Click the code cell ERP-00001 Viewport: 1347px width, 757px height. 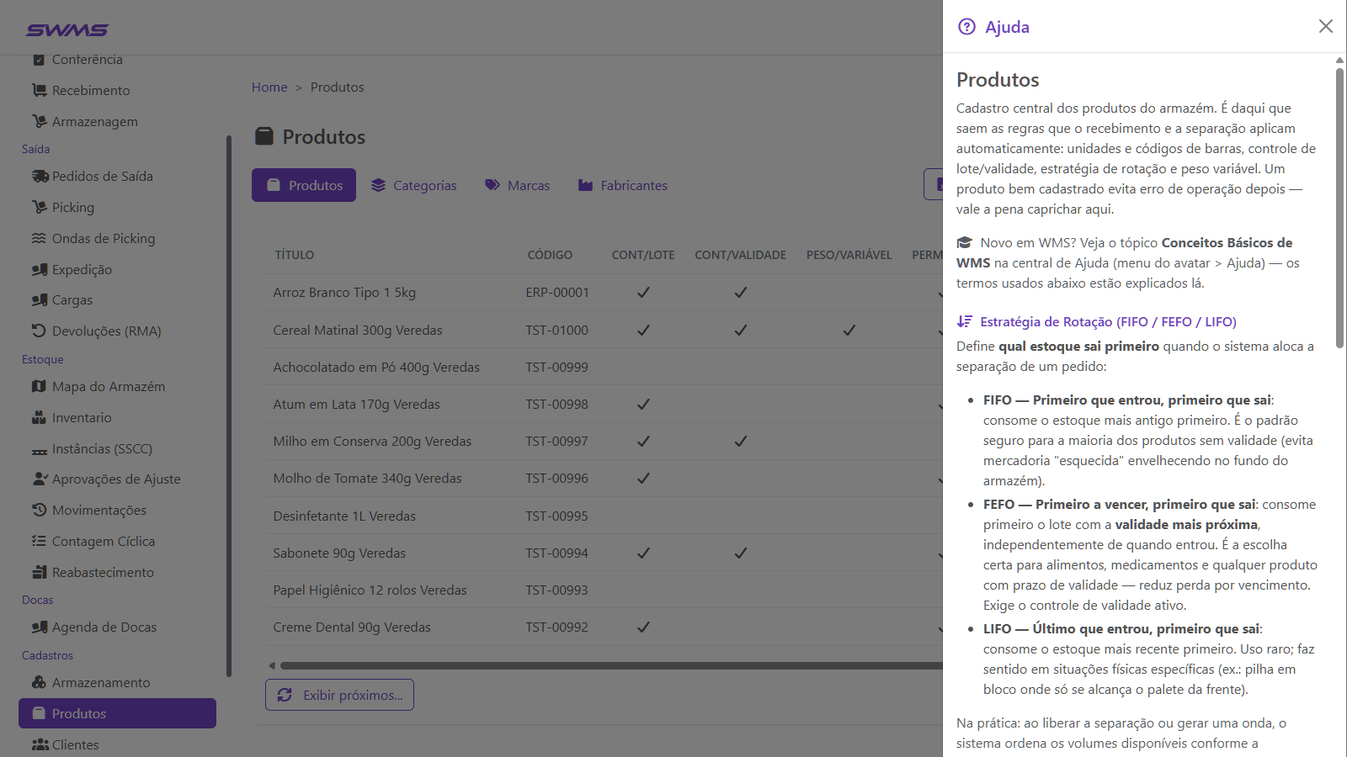(557, 293)
